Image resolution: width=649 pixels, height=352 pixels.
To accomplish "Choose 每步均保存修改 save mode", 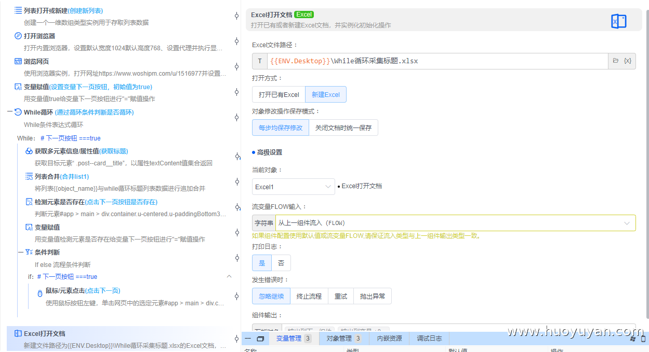I will pyautogui.click(x=281, y=128).
